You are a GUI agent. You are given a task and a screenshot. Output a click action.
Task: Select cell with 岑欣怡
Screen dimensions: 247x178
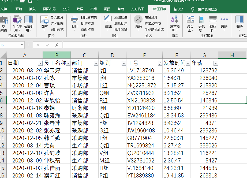click(x=57, y=101)
